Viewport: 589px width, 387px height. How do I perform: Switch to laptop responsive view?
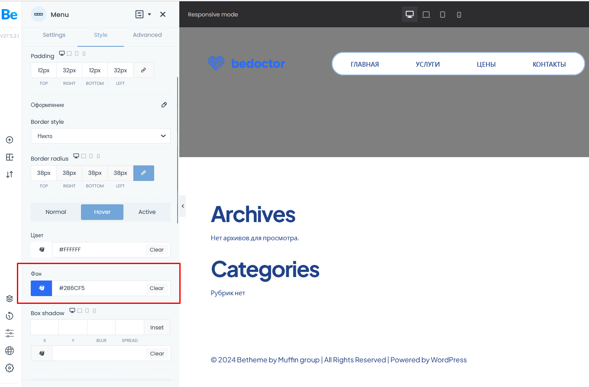(x=426, y=14)
